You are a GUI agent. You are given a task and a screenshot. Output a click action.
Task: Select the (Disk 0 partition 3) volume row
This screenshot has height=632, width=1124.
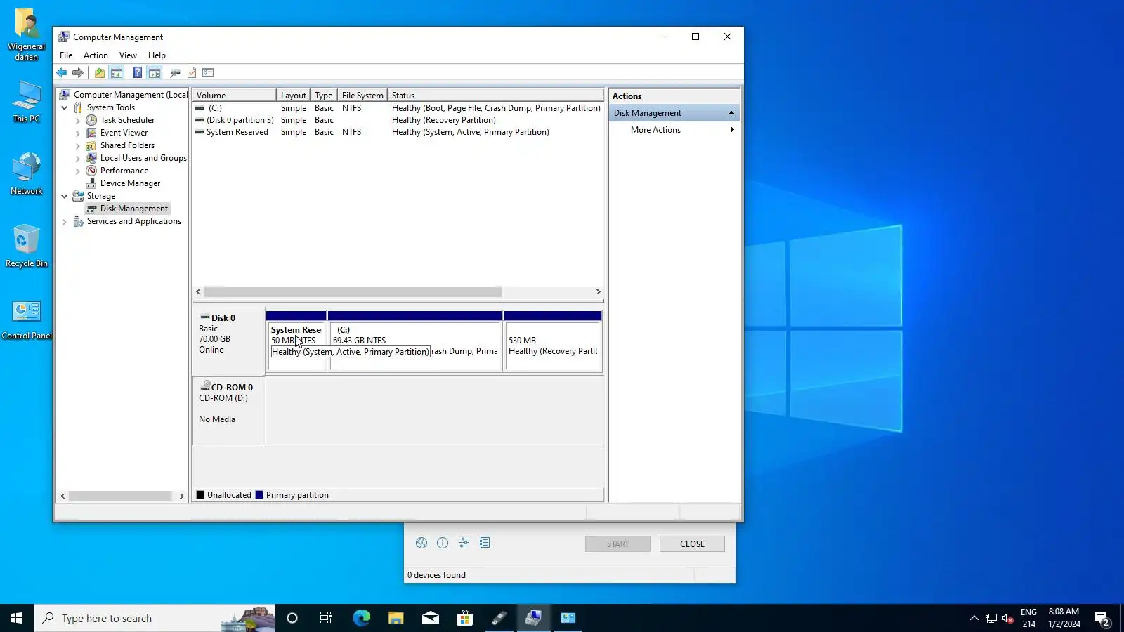click(398, 120)
